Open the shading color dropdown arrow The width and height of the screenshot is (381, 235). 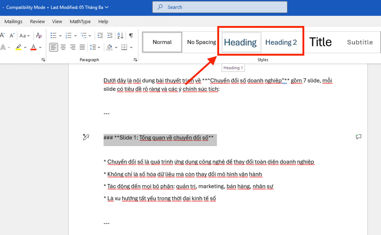pos(116,48)
